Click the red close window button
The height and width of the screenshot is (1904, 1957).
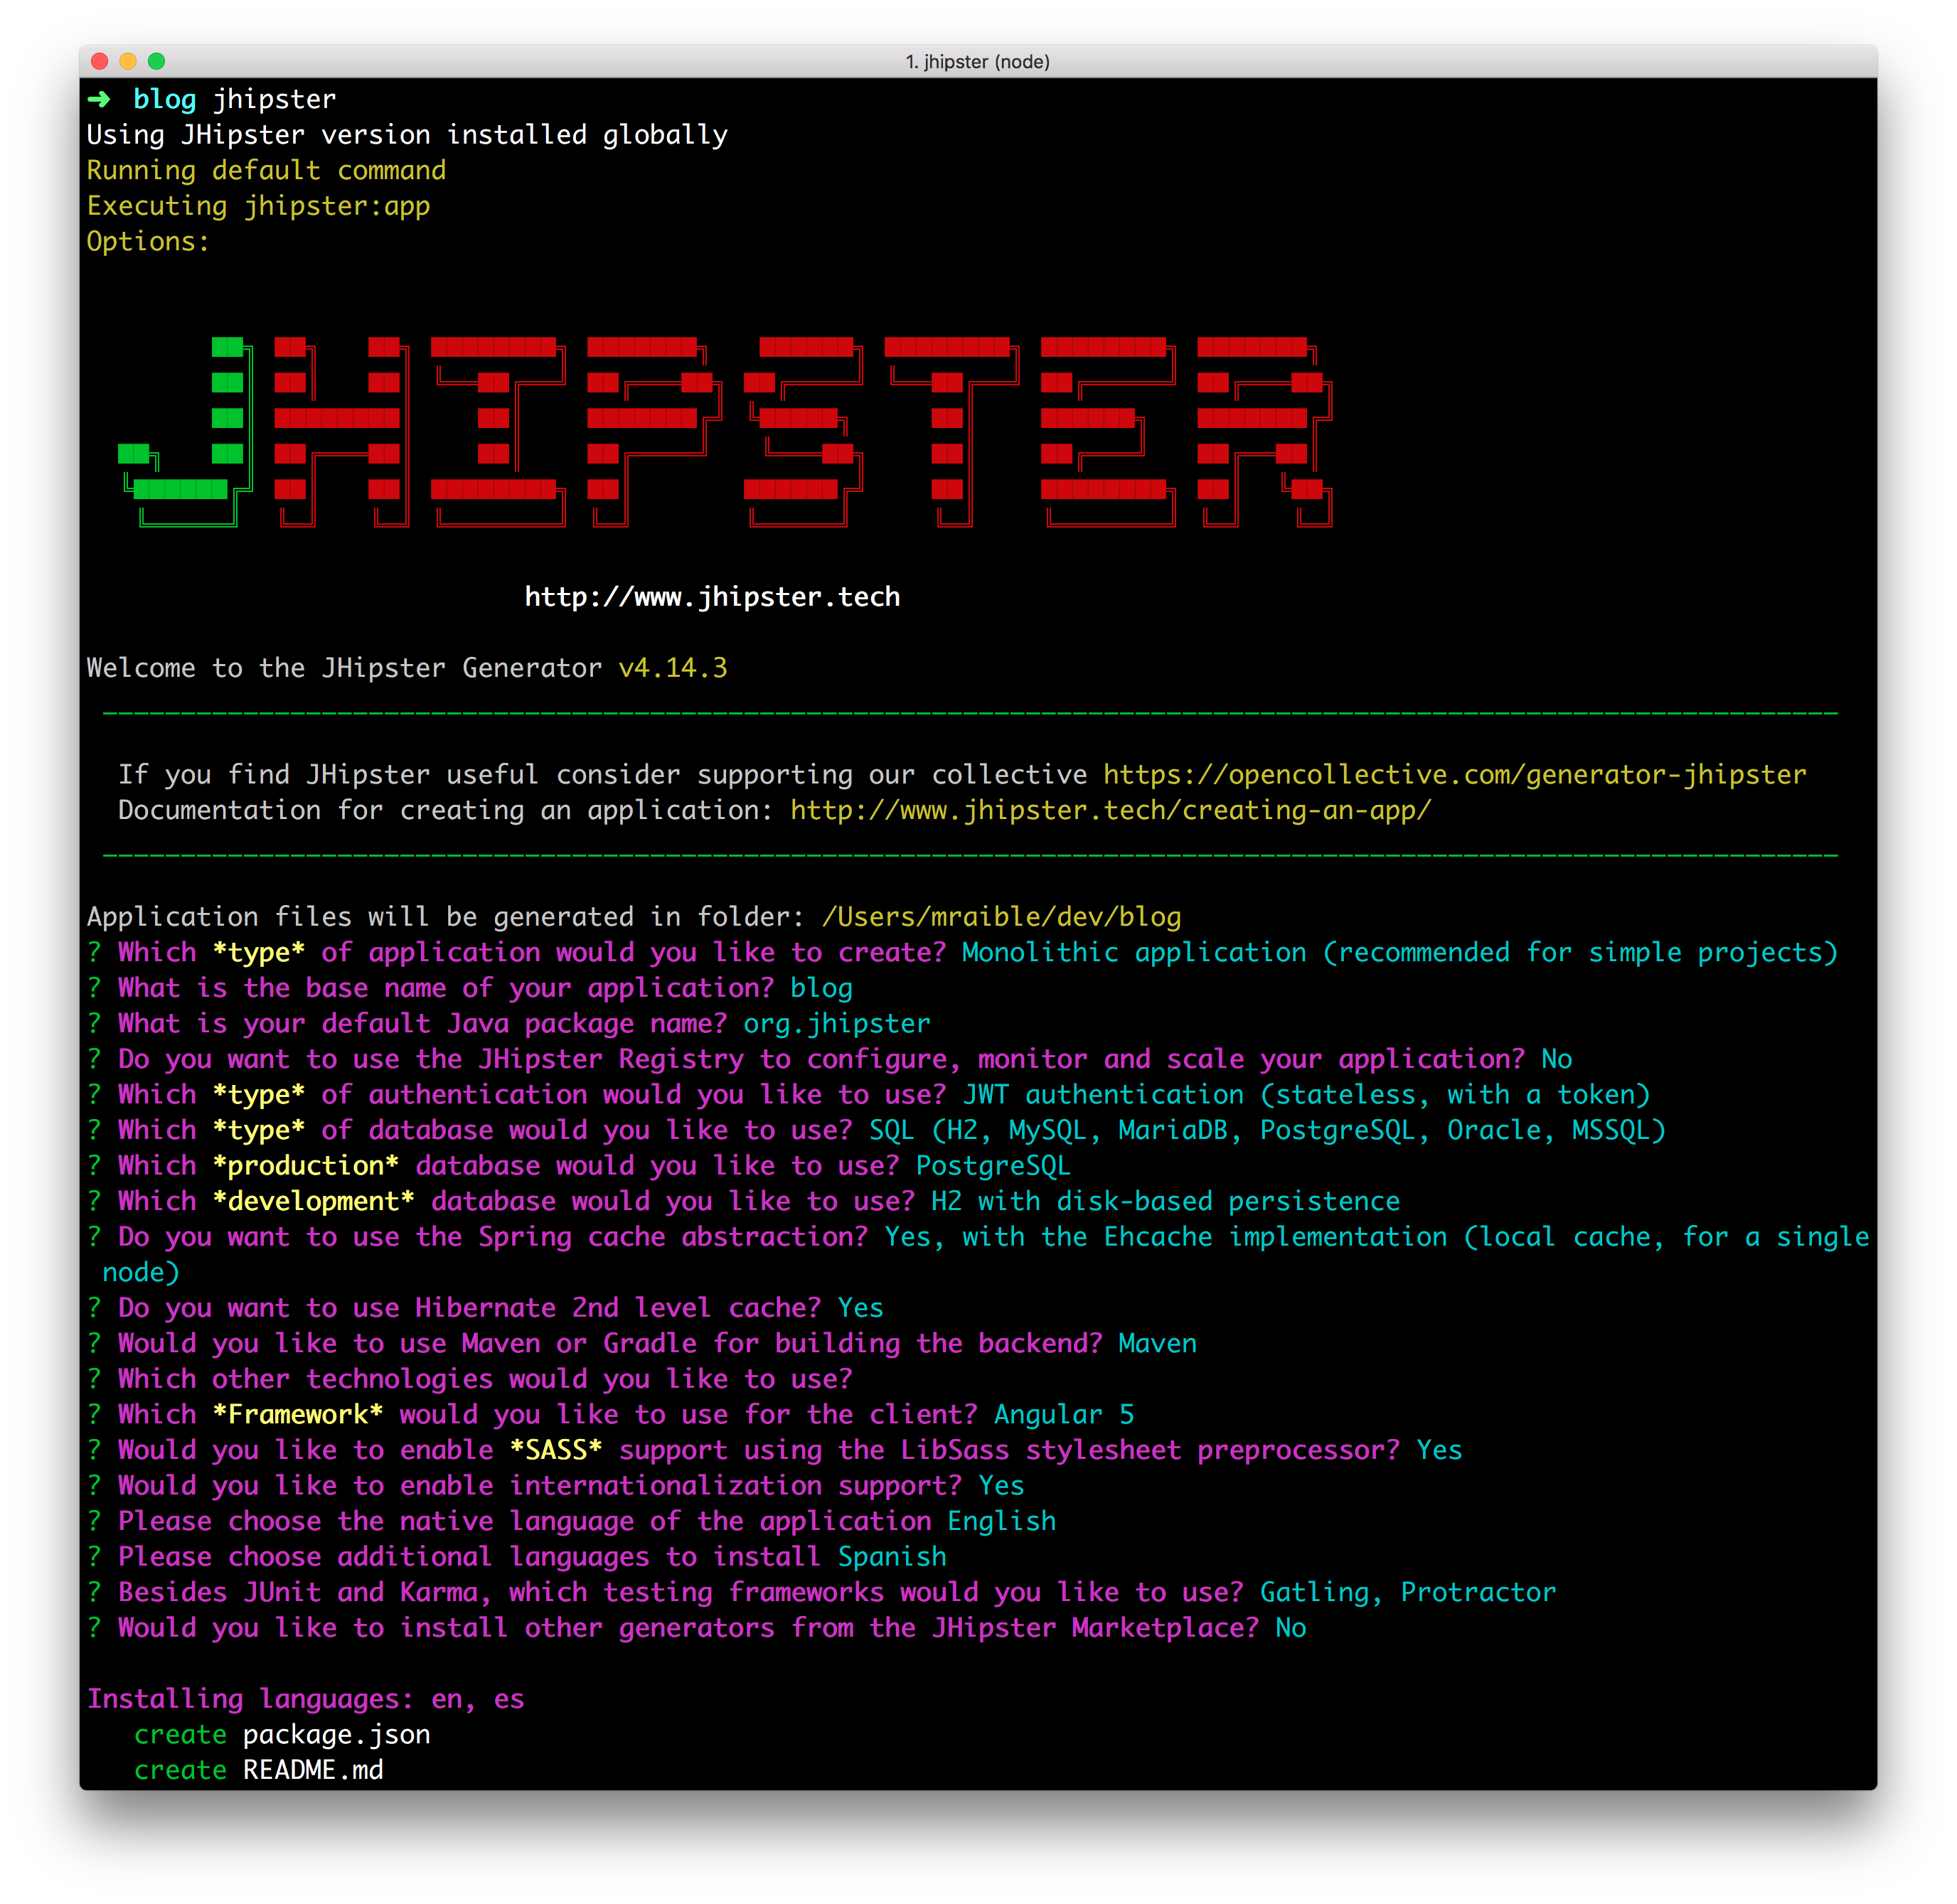pyautogui.click(x=100, y=61)
